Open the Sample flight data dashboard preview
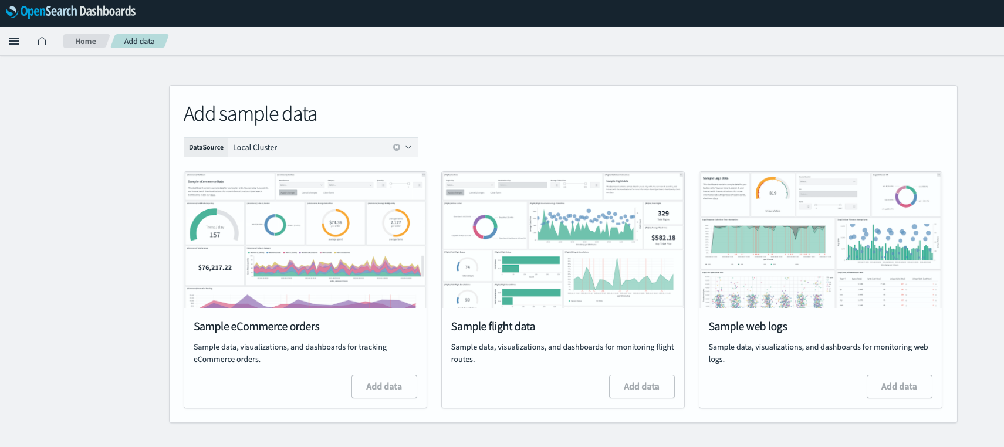The width and height of the screenshot is (1004, 447). (x=563, y=240)
